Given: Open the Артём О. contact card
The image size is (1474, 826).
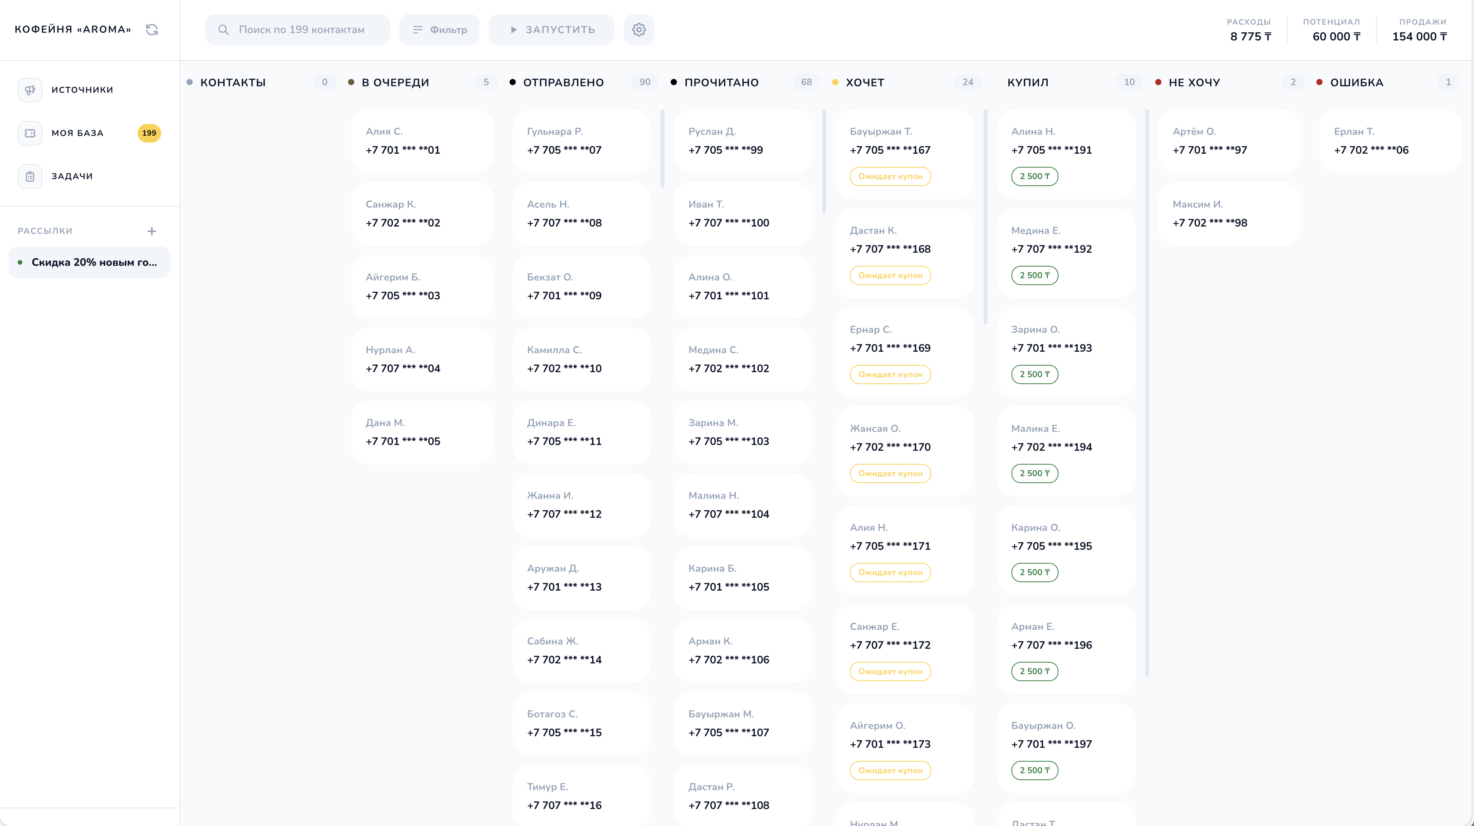Looking at the screenshot, I should click(x=1229, y=141).
